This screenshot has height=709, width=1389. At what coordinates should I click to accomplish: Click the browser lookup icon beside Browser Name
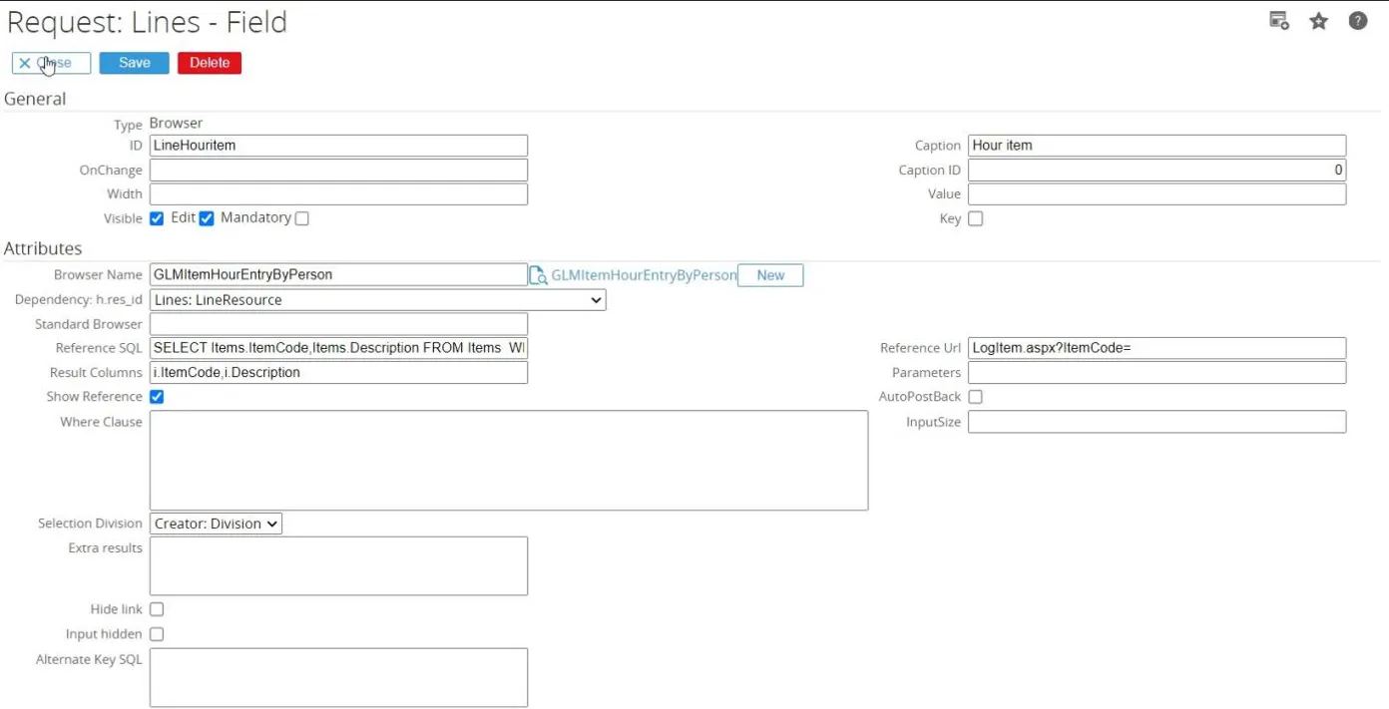[x=538, y=276]
